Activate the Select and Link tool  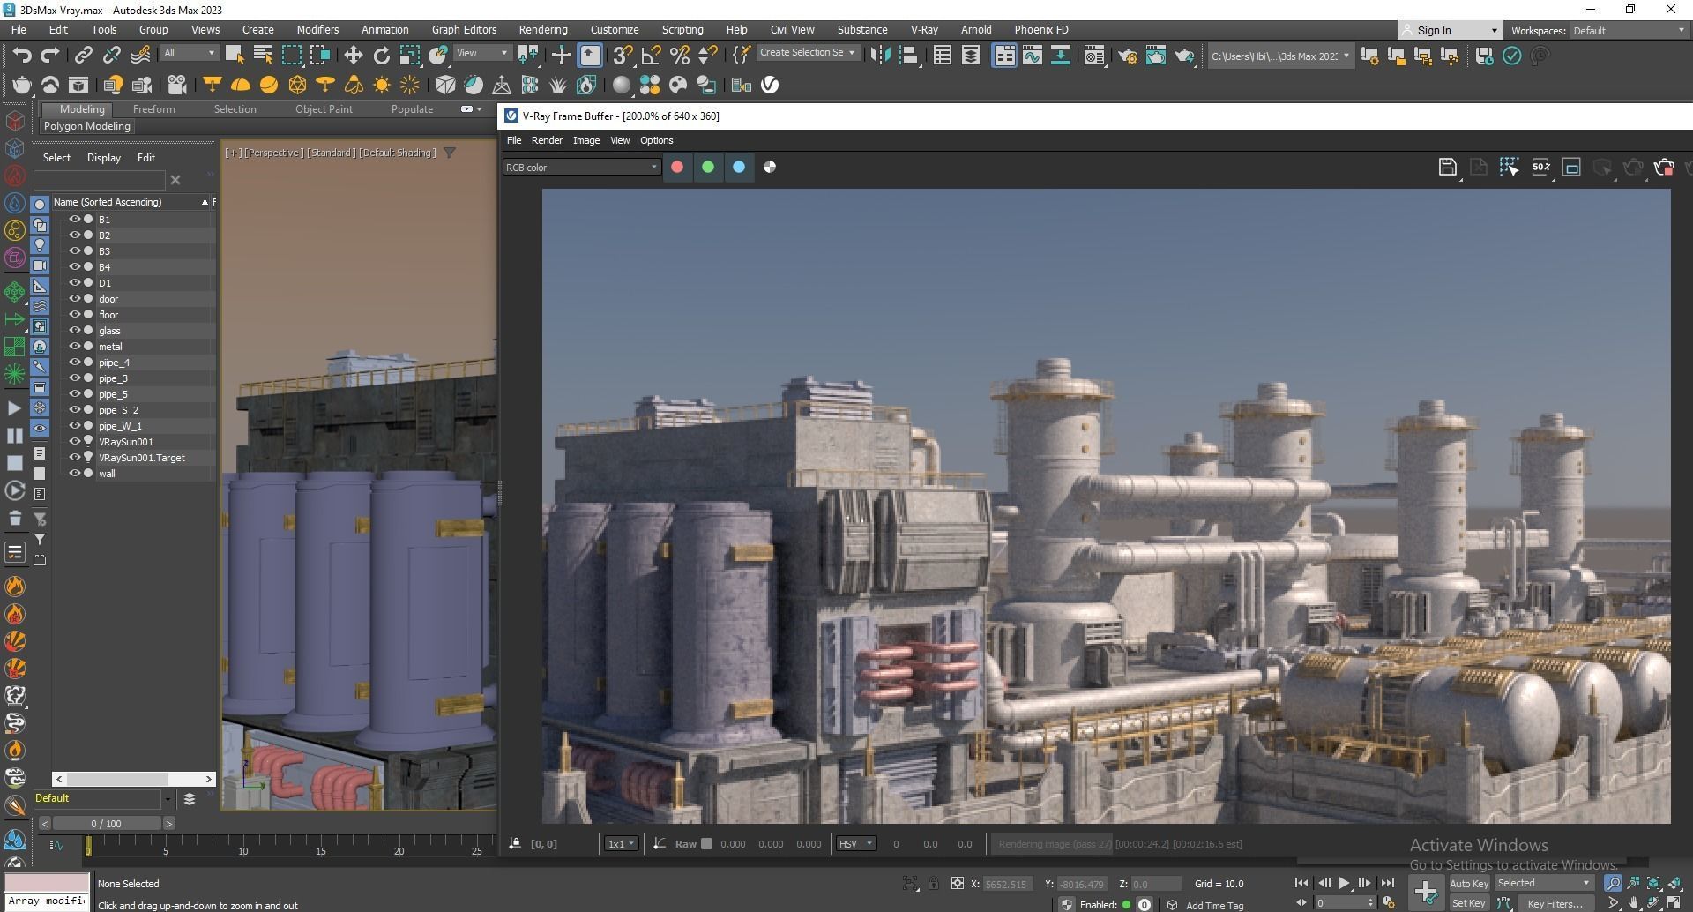point(83,56)
